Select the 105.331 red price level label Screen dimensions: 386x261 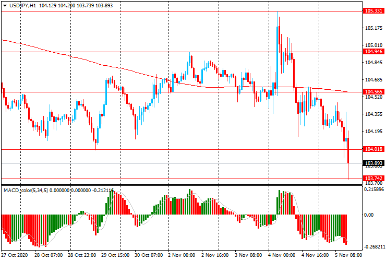point(374,11)
